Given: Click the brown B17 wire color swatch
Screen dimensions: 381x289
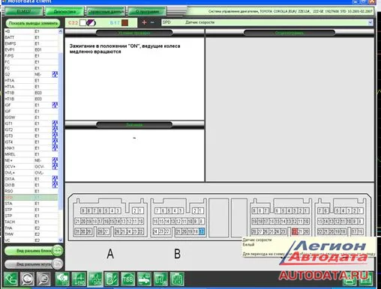Looking at the screenshot, I should pyautogui.click(x=124, y=22).
